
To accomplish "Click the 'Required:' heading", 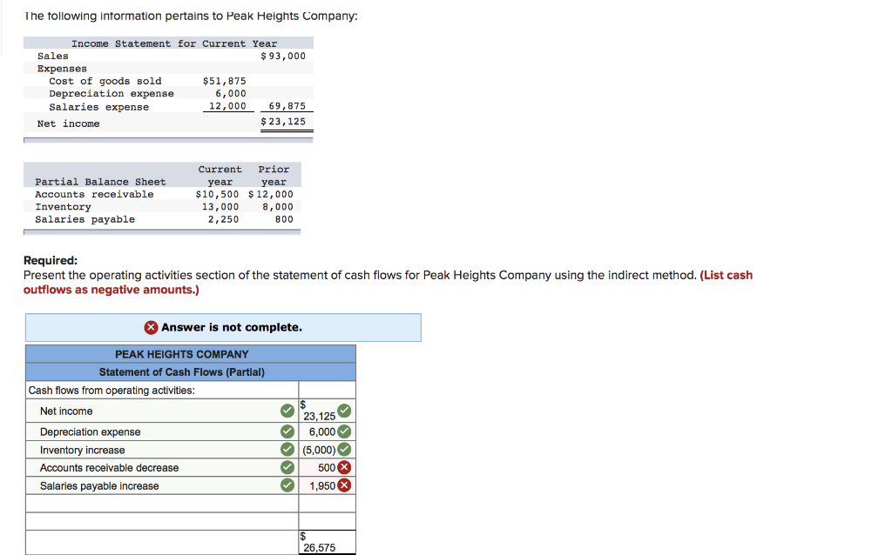I will coord(51,261).
